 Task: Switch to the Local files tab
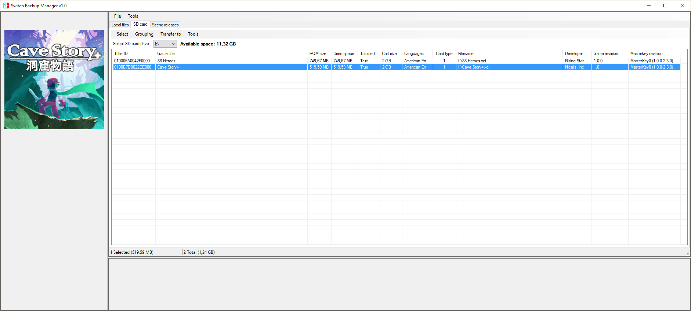click(120, 25)
